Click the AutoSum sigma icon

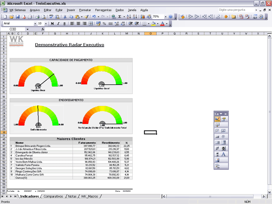[119, 17]
